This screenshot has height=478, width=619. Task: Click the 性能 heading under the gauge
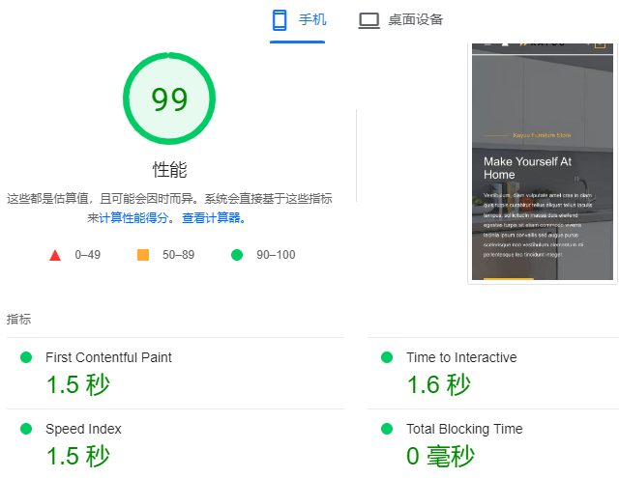coord(169,170)
